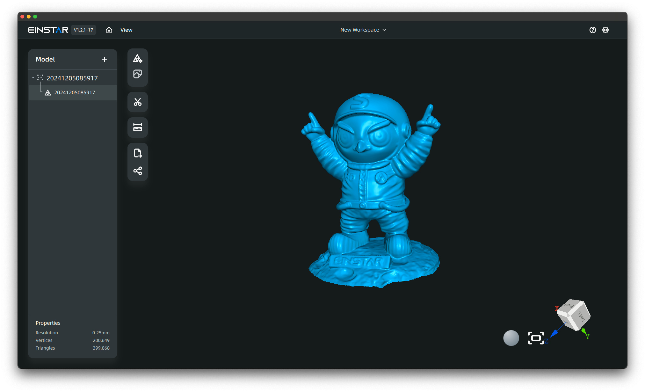Click the fit-to-view frame icon
The width and height of the screenshot is (645, 392).
pos(536,338)
